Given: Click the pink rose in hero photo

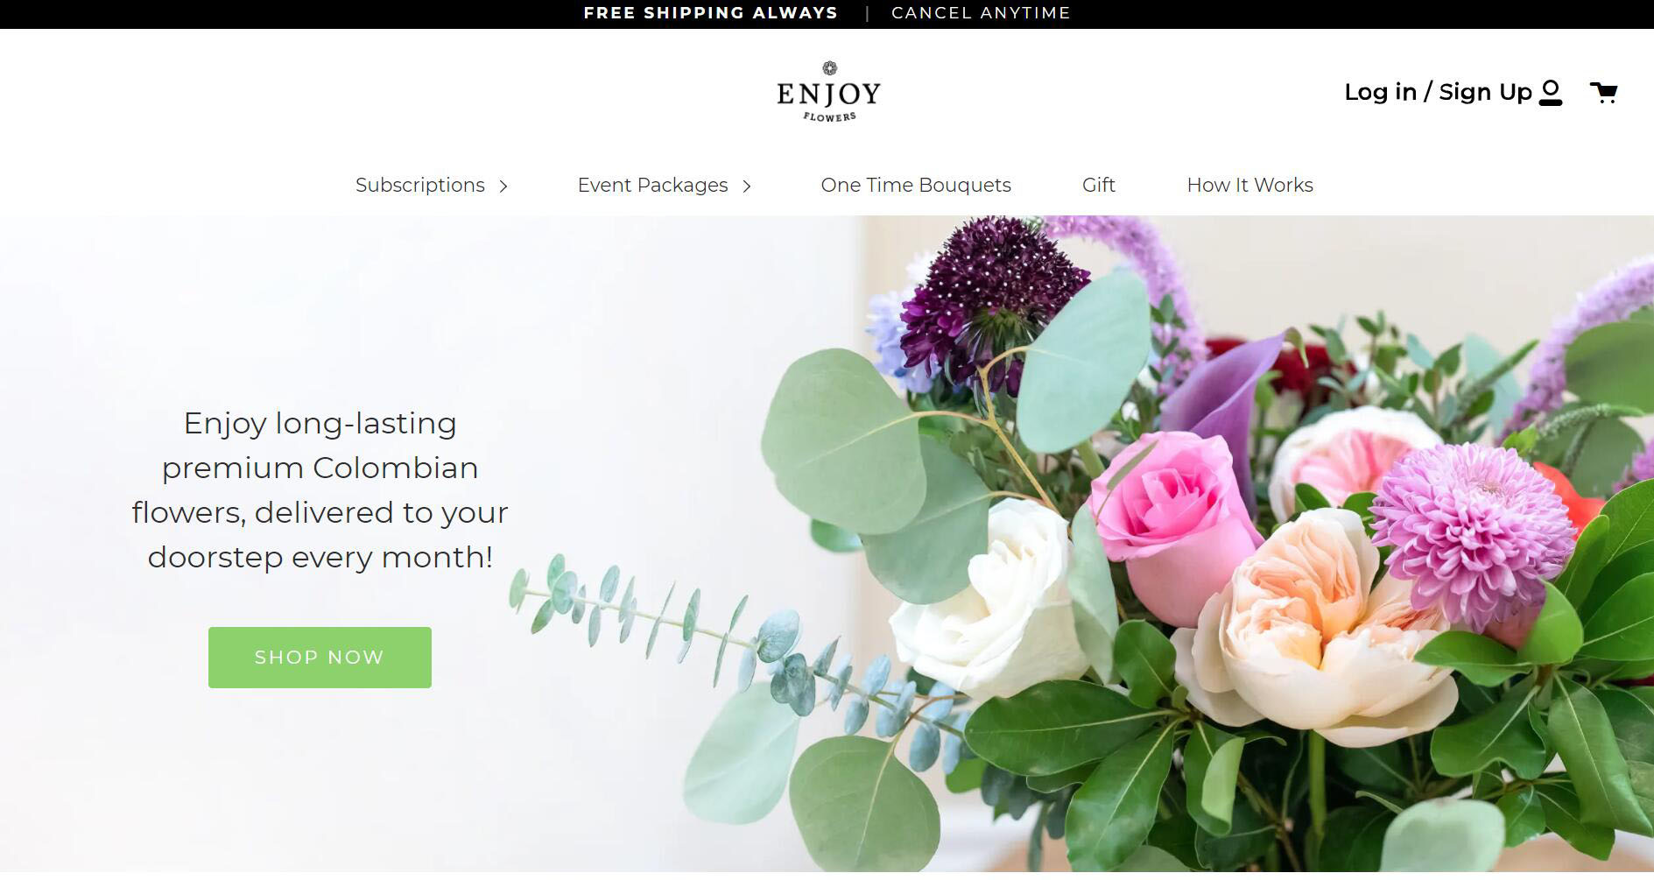Looking at the screenshot, I should coord(1169,517).
